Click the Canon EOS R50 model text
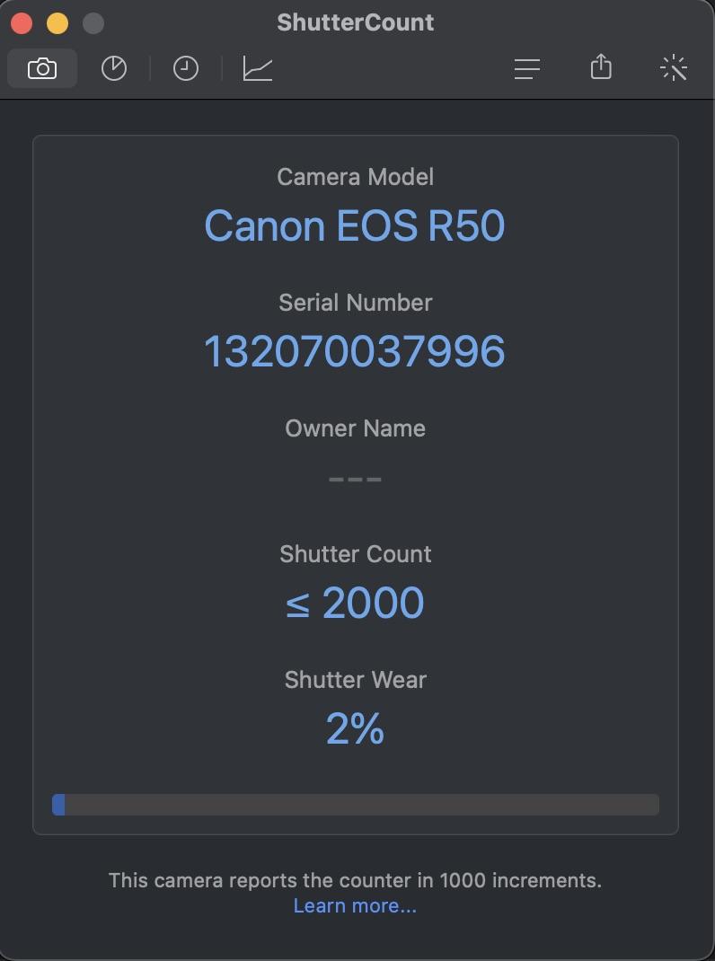 tap(355, 225)
